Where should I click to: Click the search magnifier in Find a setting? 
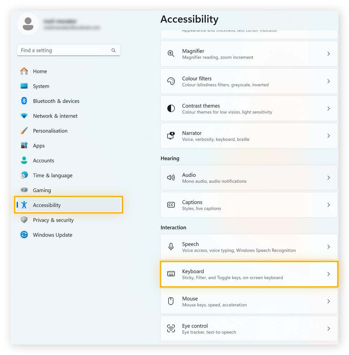(x=113, y=50)
